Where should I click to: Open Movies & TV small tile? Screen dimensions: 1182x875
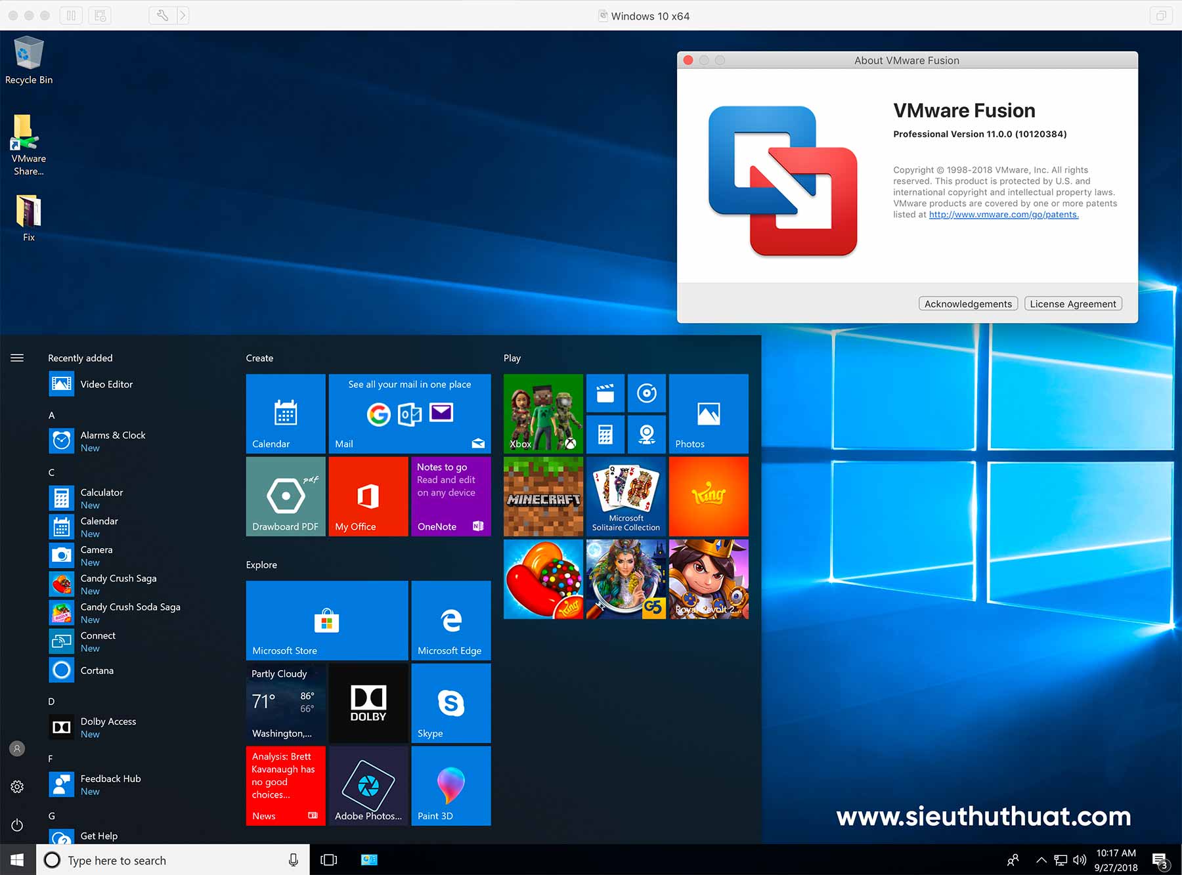click(605, 393)
